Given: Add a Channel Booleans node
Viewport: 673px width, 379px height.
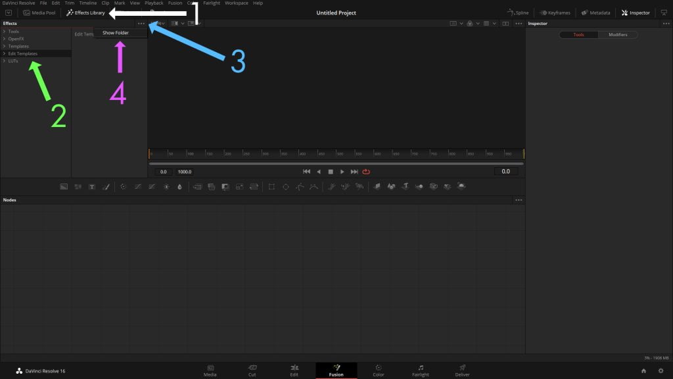Looking at the screenshot, I should tap(211, 186).
